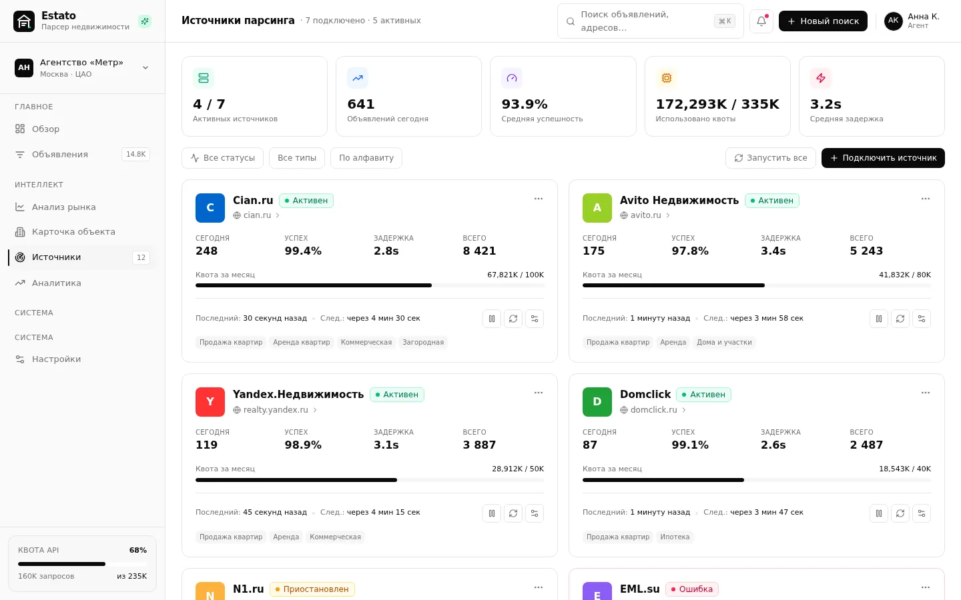Refresh the Yandex.Недвижимость source

pyautogui.click(x=513, y=513)
